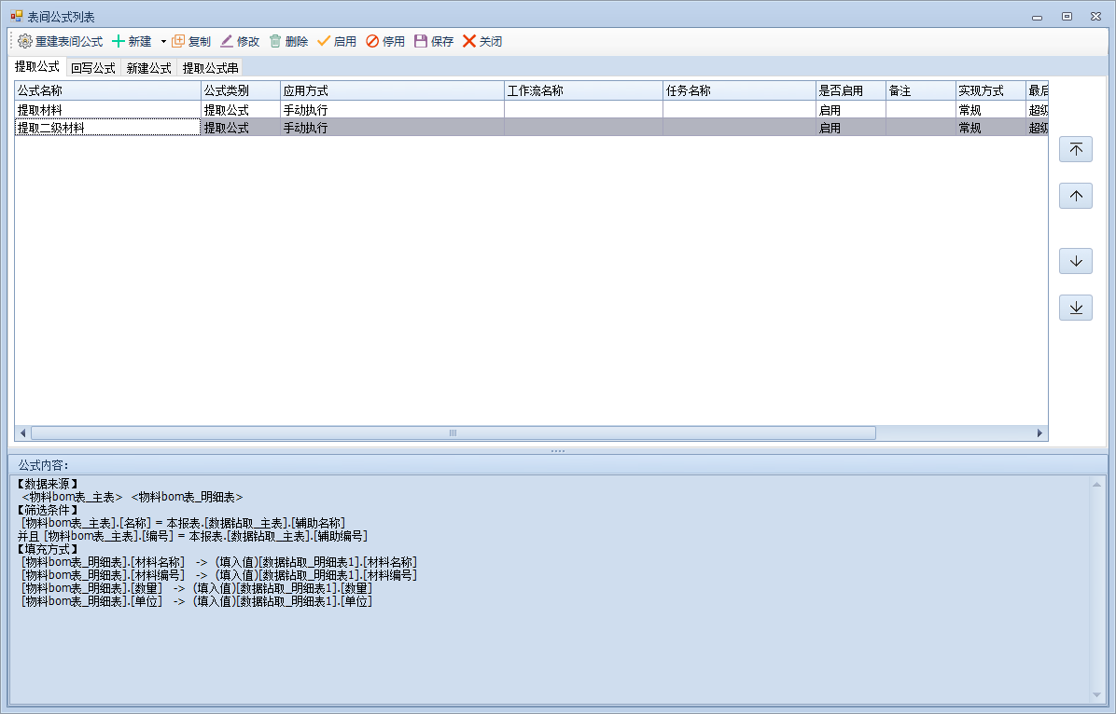
Task: Click the 新建 plus icon
Action: (x=119, y=42)
